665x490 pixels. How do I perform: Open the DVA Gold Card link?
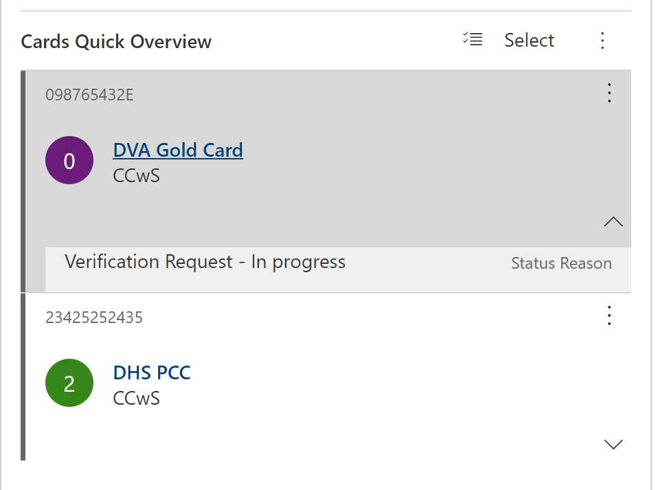pyautogui.click(x=178, y=150)
